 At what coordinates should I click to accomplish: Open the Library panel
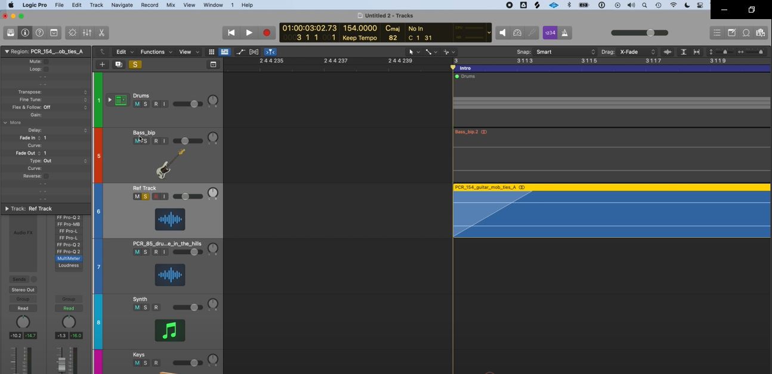[11, 33]
